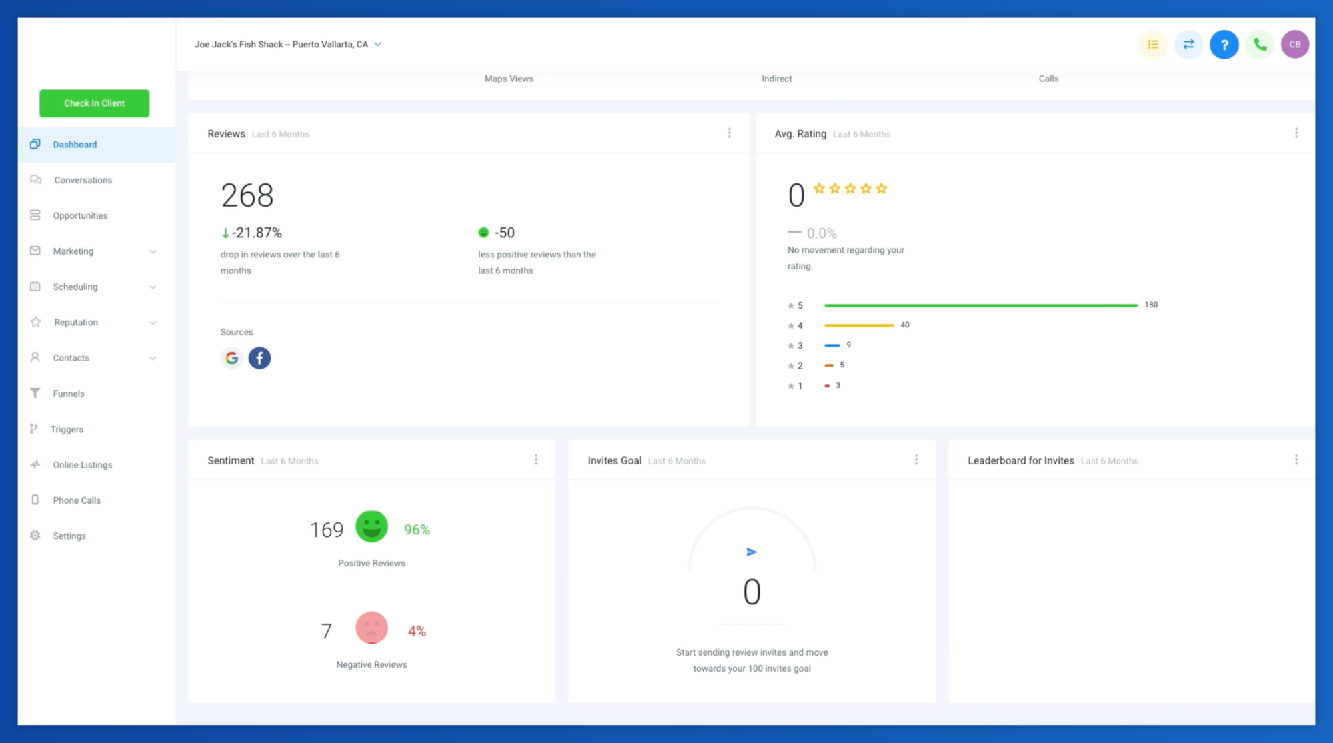Click the 1-star red rating bar

[827, 386]
